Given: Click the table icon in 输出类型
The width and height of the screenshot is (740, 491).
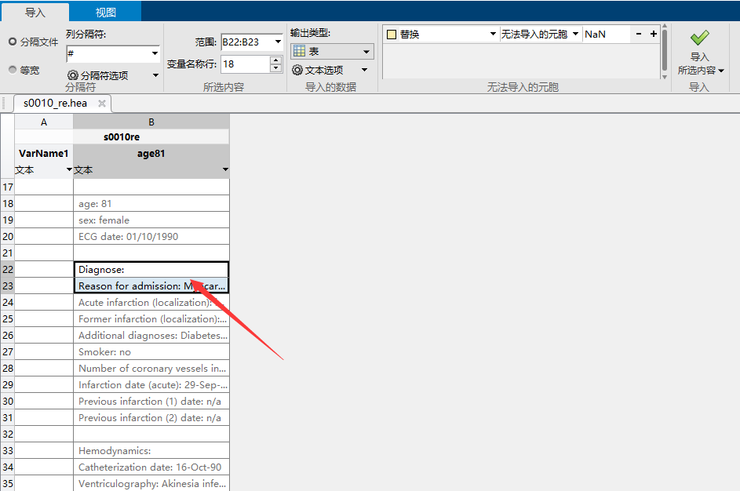Looking at the screenshot, I should pyautogui.click(x=299, y=51).
